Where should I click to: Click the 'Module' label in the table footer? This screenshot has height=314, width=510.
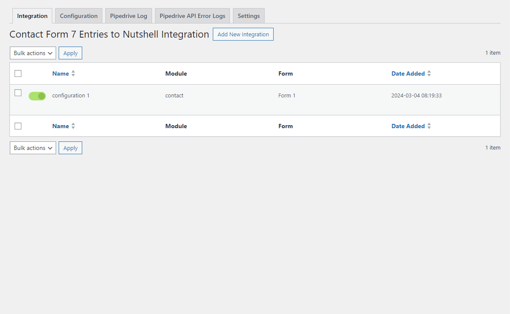[x=176, y=126]
